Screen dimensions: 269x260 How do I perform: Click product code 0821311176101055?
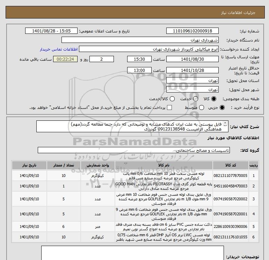click(x=231, y=237)
